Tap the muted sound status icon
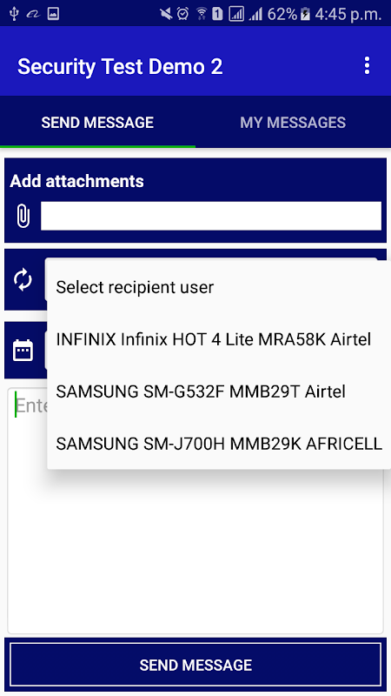Image resolution: width=391 pixels, height=696 pixels. coord(166,14)
